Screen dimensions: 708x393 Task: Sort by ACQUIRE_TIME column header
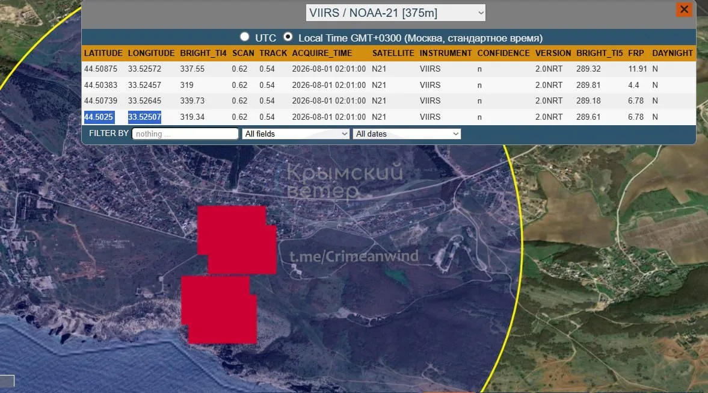(x=322, y=53)
